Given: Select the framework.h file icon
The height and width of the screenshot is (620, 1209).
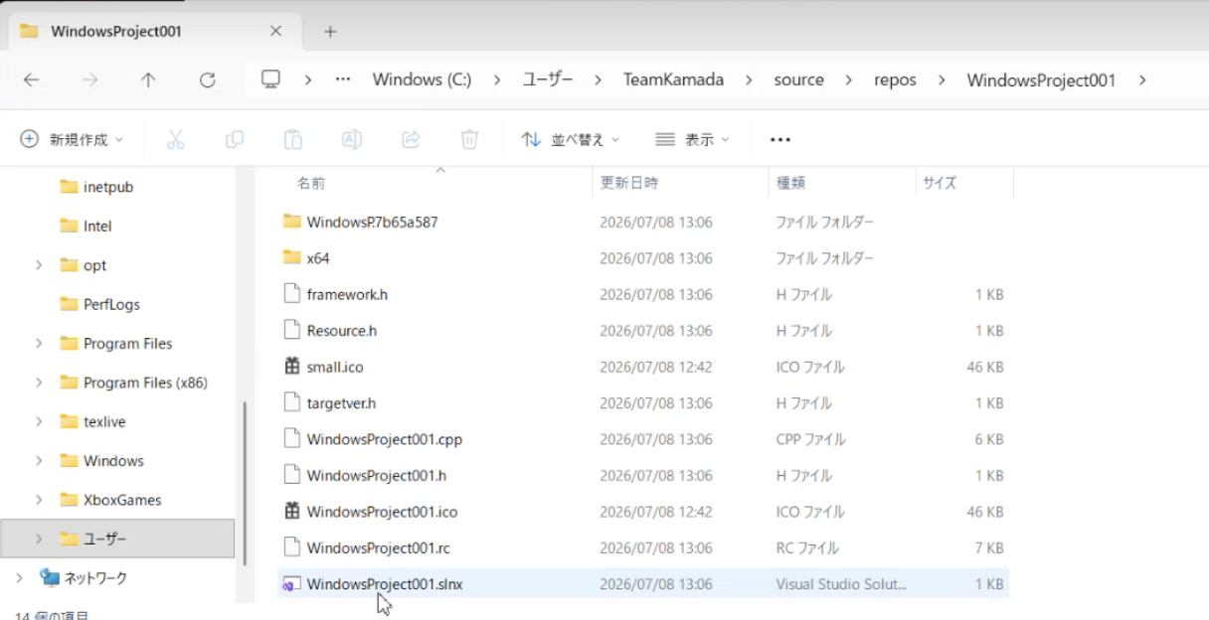Looking at the screenshot, I should [x=291, y=294].
